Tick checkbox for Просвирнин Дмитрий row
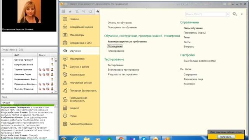This screenshot has height=140, width=249. click(3, 84)
